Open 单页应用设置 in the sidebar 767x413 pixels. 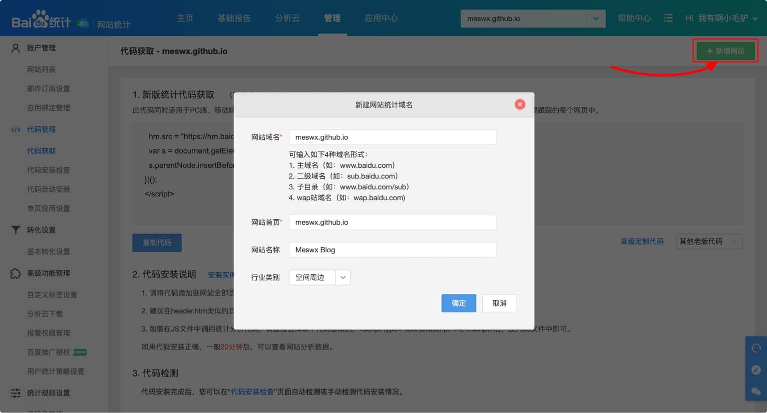coord(48,208)
